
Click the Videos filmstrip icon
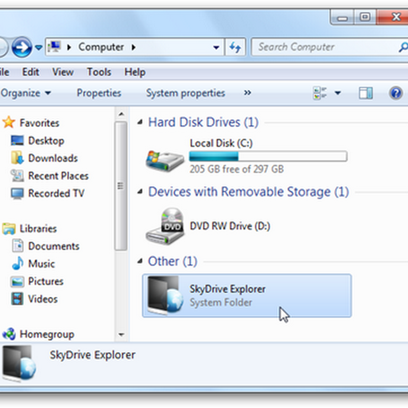[17, 298]
